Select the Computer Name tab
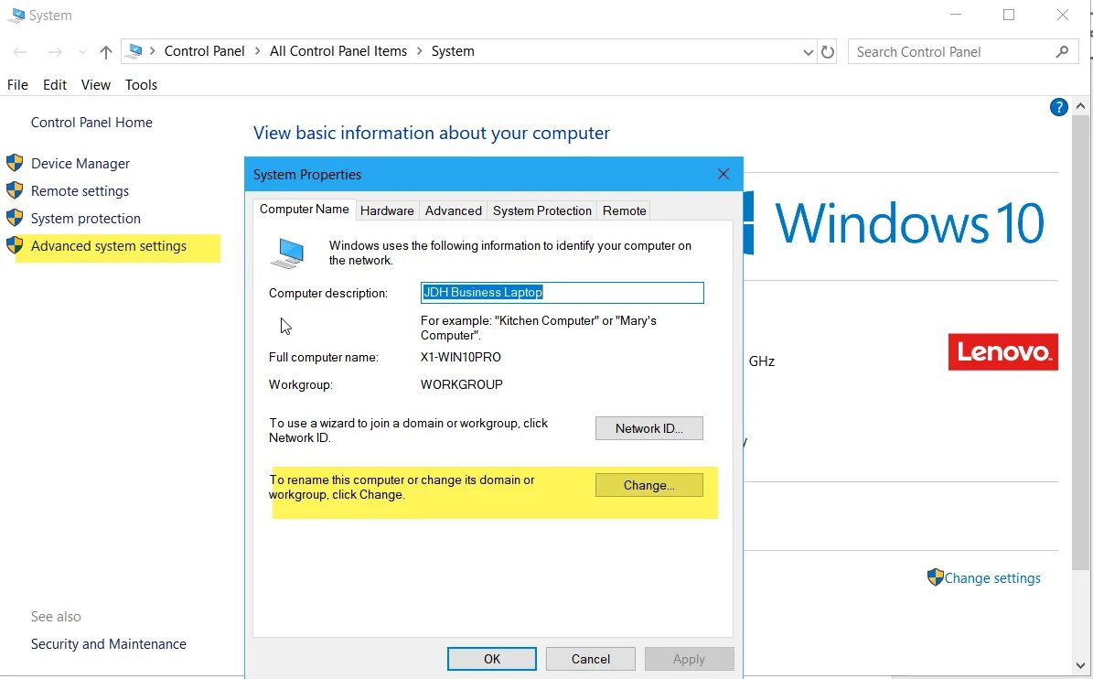This screenshot has width=1093, height=679. [304, 210]
